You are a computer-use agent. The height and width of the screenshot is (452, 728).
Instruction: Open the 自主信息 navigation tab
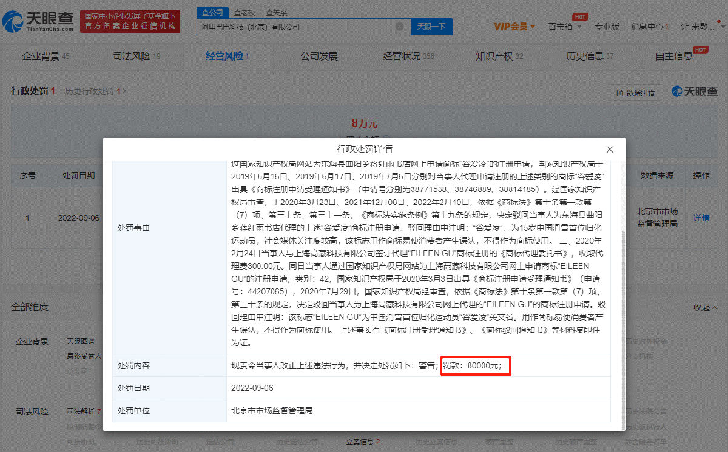click(674, 56)
